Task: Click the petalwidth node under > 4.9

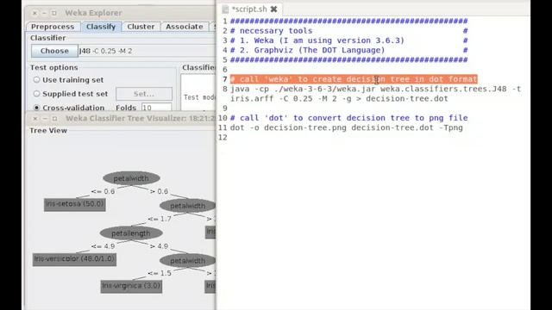Action: click(187, 260)
